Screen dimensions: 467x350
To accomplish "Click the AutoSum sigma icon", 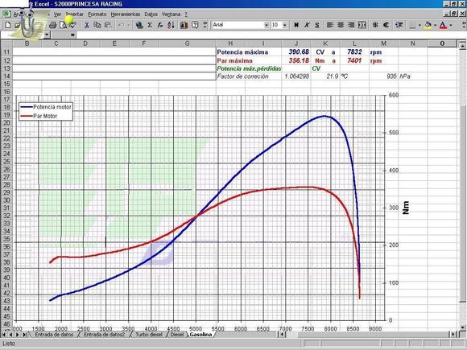I will click(x=150, y=25).
